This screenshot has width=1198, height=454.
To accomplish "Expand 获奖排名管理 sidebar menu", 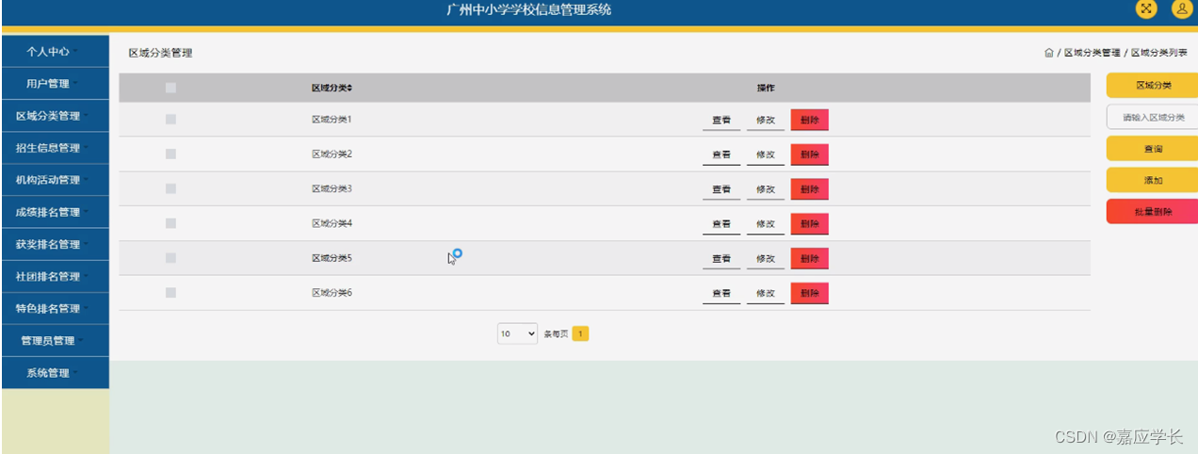I will (55, 244).
